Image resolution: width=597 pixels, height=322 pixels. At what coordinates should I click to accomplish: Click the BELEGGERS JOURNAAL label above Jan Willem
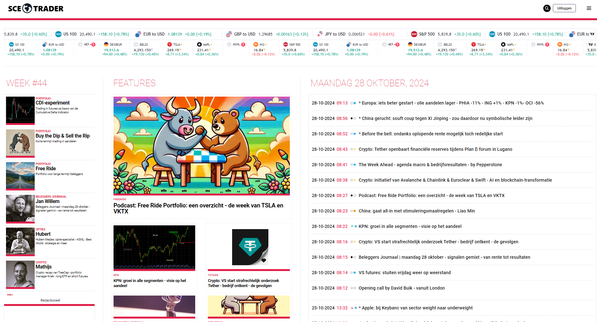(51, 197)
